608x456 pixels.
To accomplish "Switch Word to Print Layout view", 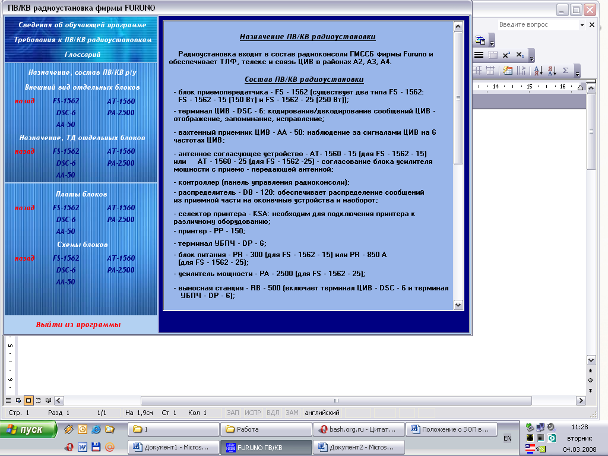I will point(28,401).
